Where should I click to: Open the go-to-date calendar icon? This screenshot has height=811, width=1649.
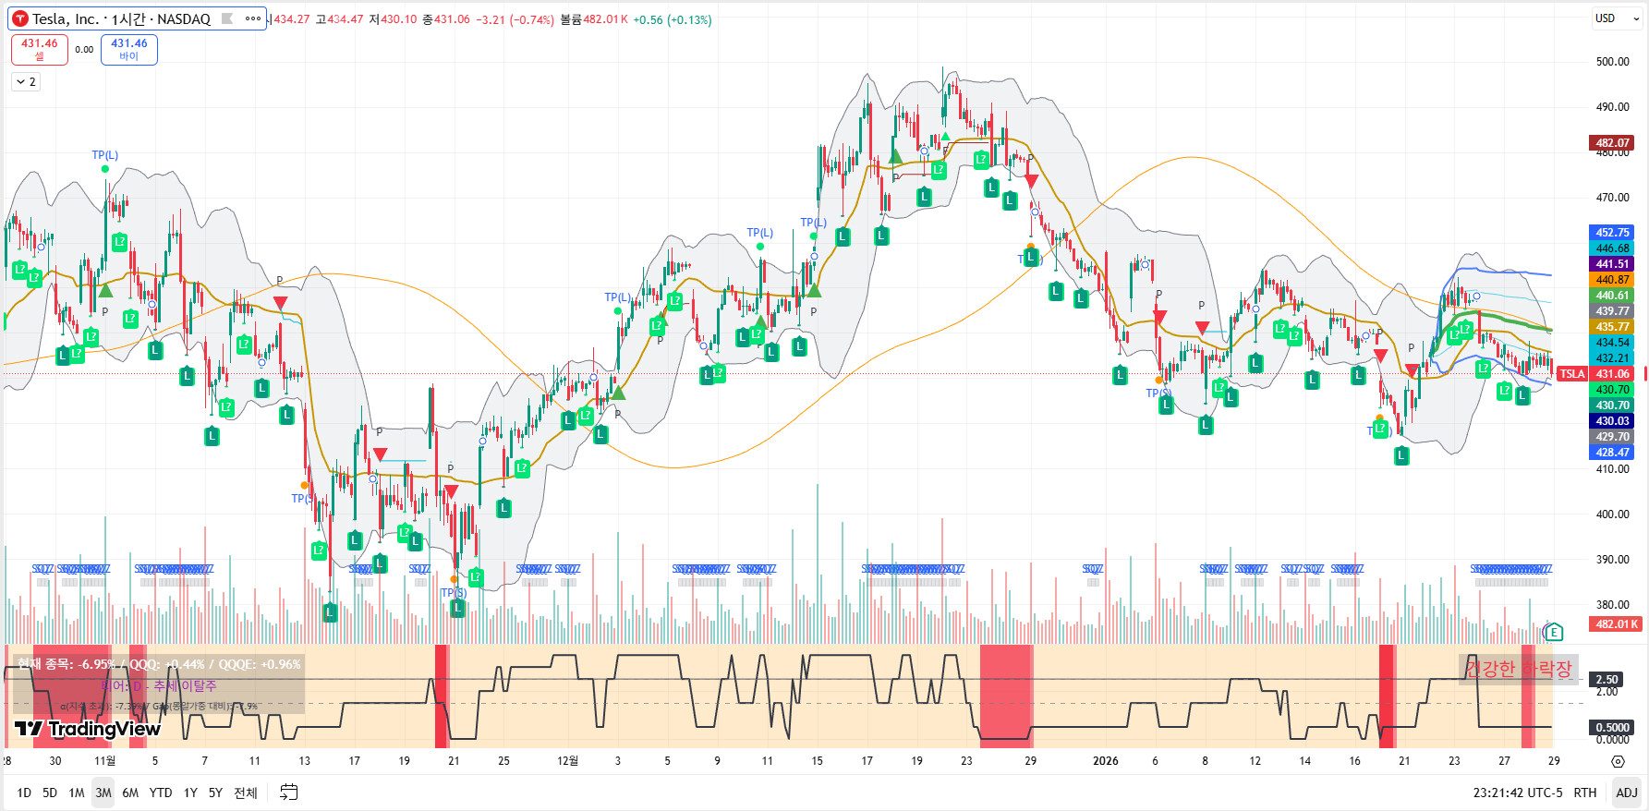(288, 793)
